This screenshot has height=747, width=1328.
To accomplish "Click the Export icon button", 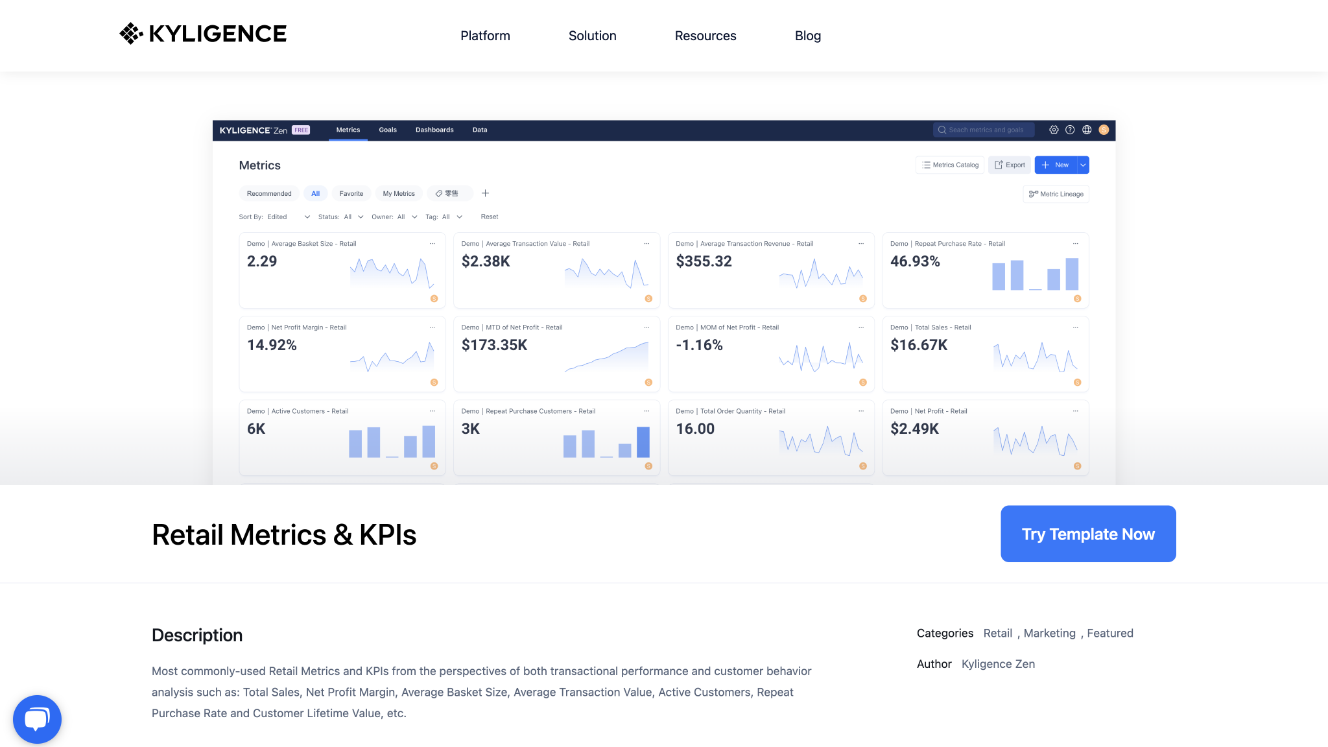I will (1009, 165).
